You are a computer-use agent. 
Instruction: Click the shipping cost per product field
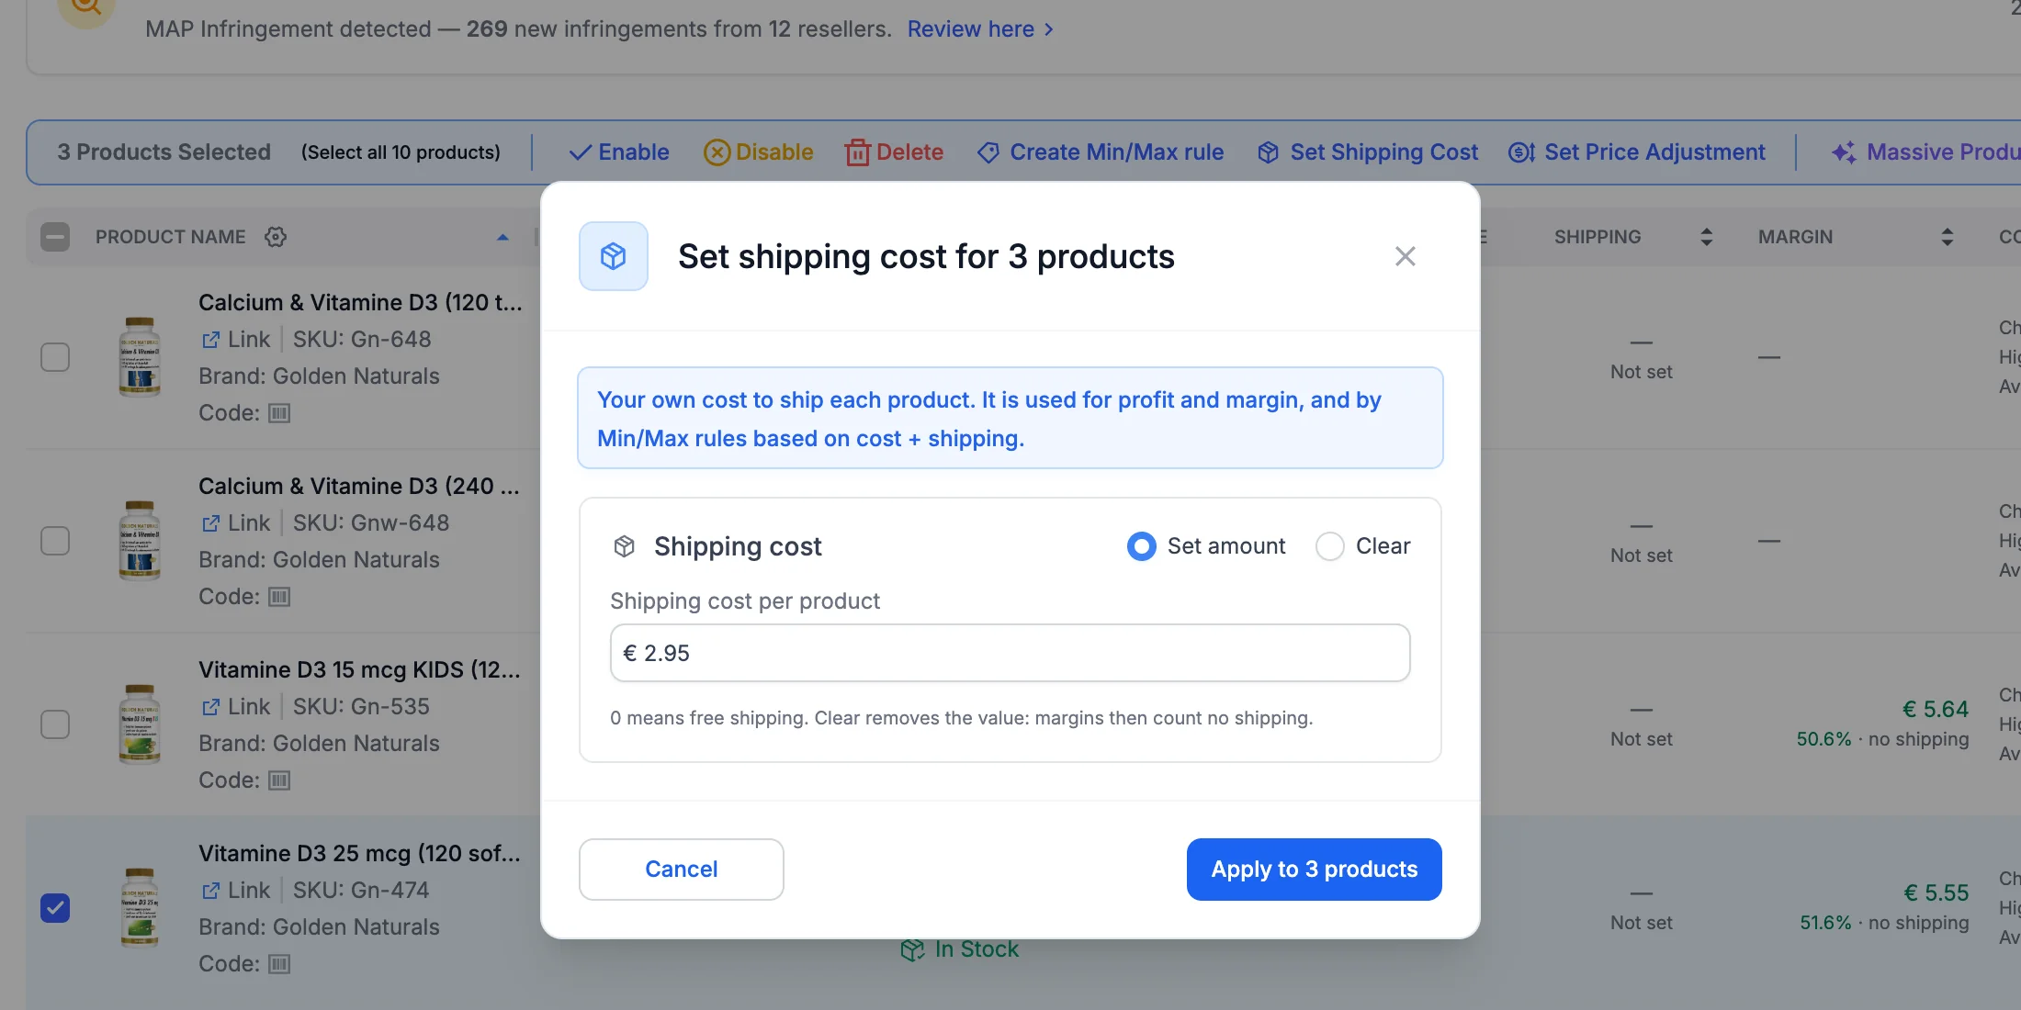(1010, 653)
